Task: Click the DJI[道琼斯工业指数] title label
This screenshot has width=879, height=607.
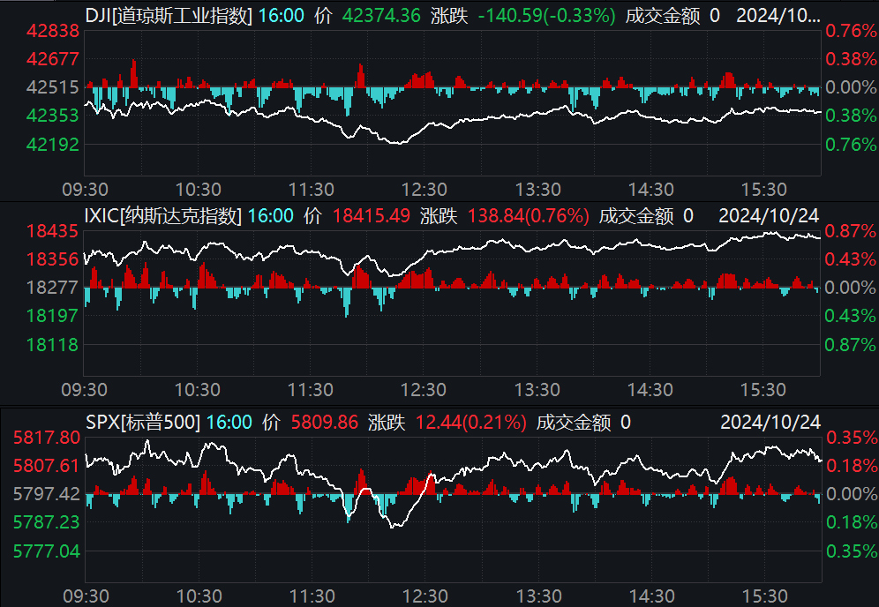Action: tap(168, 16)
